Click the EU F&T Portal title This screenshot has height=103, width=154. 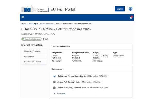pos(63,9)
